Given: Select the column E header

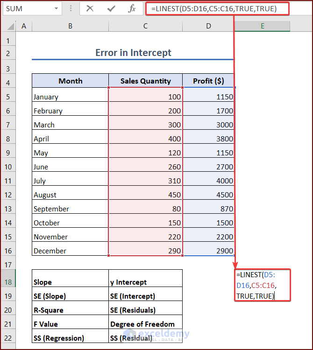Looking at the screenshot, I should [x=262, y=26].
